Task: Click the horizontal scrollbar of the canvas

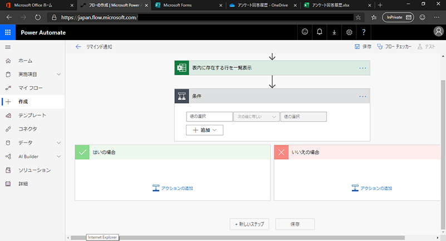Action: click(238, 238)
